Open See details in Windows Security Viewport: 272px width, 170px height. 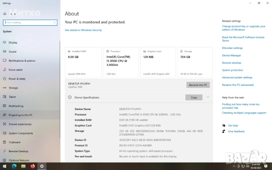pyautogui.click(x=83, y=30)
